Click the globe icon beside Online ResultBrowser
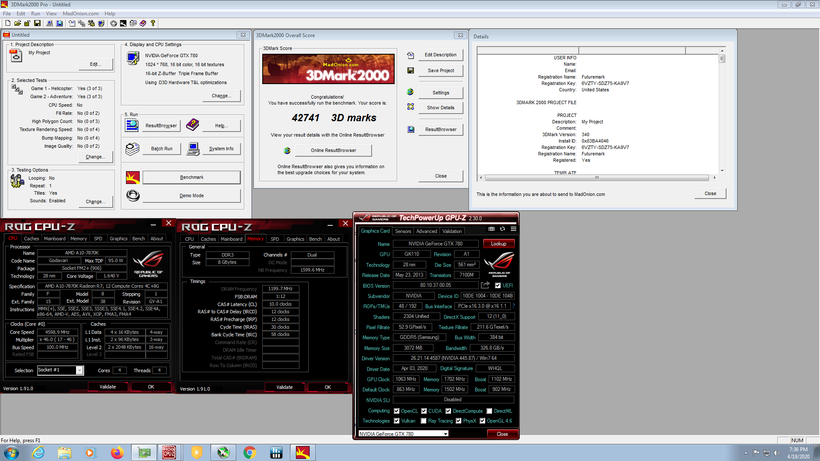 coord(287,150)
